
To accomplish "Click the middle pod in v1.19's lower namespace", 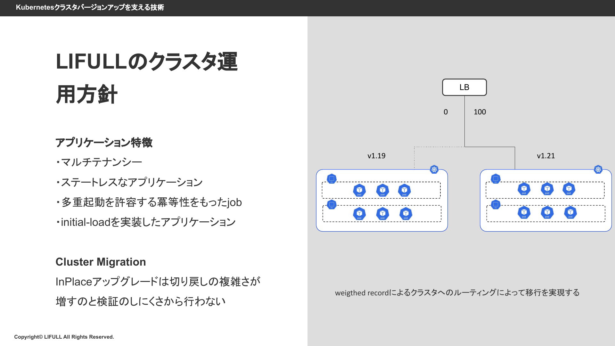I will (x=382, y=214).
